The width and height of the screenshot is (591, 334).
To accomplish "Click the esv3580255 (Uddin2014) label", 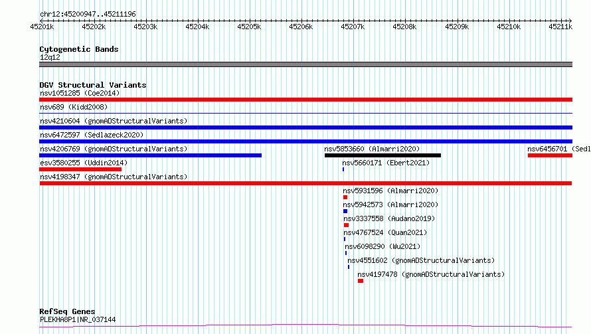I will (84, 163).
